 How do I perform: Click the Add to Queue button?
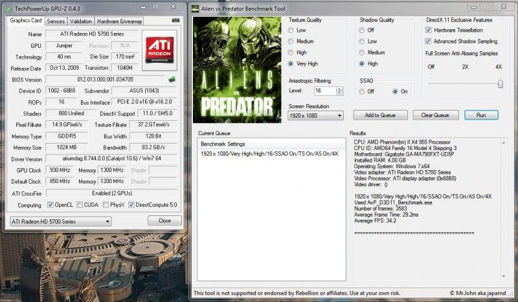380,115
